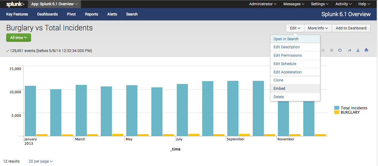Open the Activity dropdown
The width and height of the screenshot is (378, 166).
(x=344, y=4)
